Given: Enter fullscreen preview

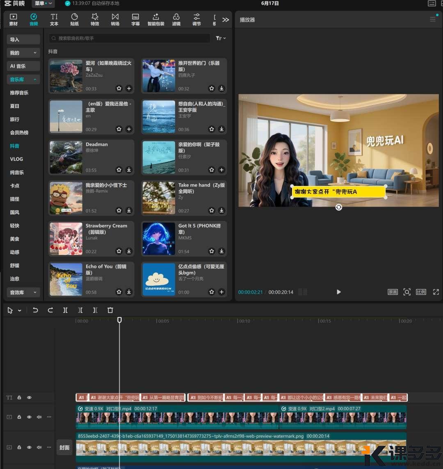Looking at the screenshot, I should click(x=436, y=292).
